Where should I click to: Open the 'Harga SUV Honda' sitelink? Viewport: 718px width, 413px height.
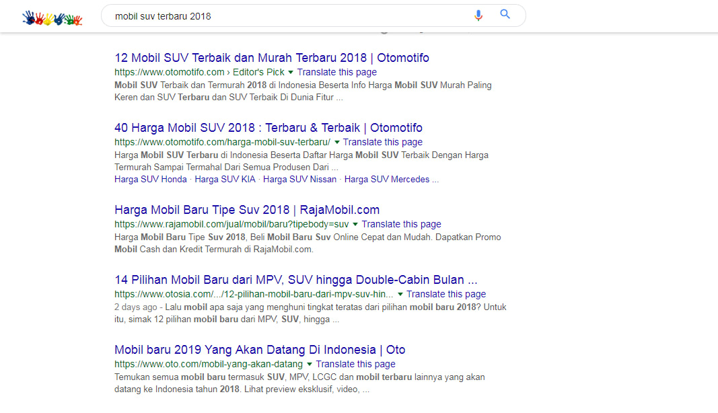click(x=151, y=180)
